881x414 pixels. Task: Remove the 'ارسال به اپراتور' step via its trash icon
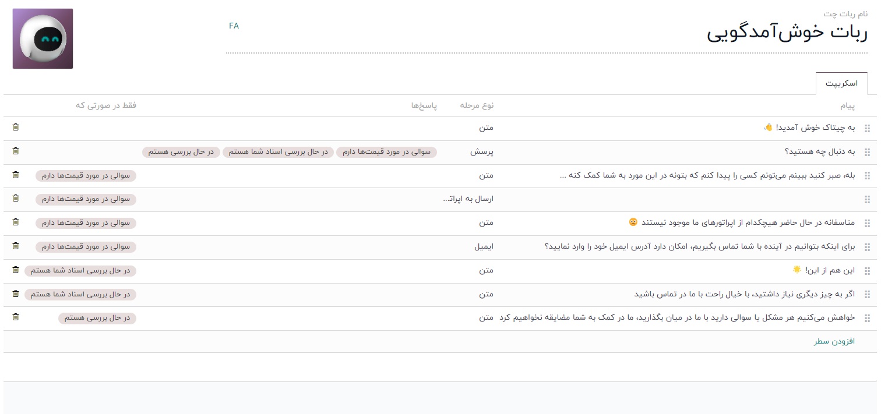pyautogui.click(x=16, y=199)
